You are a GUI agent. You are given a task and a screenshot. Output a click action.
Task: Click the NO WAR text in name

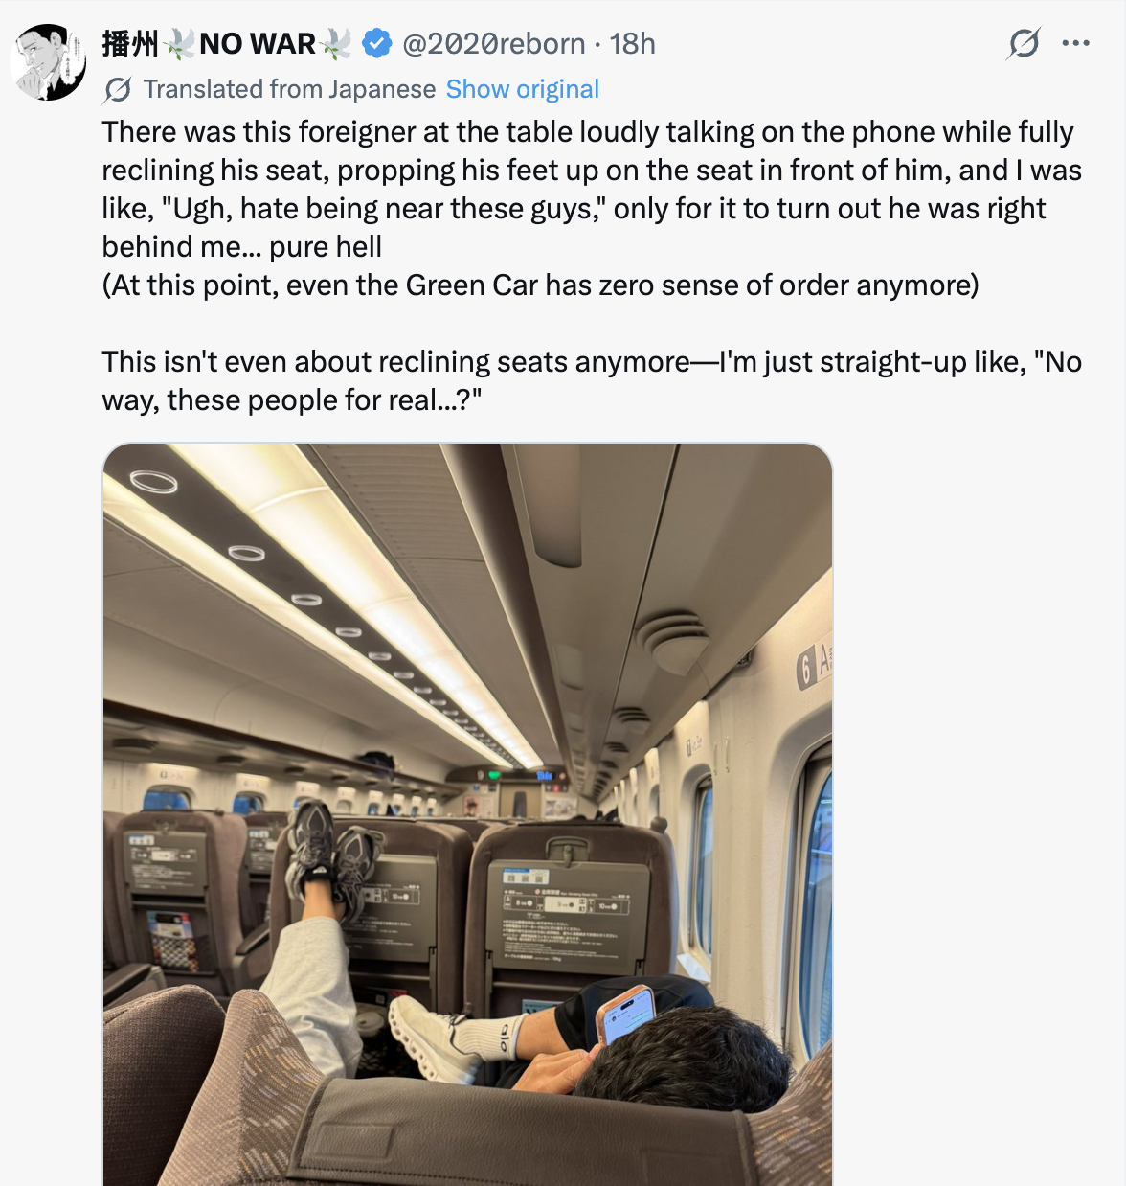click(258, 43)
